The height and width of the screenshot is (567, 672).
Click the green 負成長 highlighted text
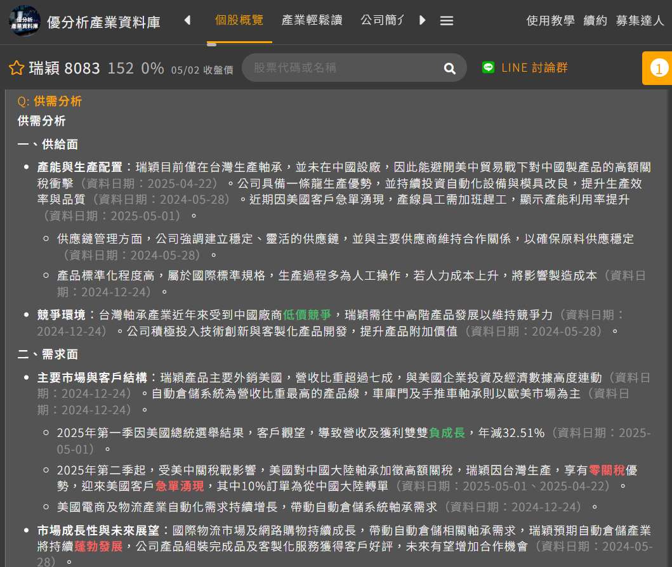click(x=447, y=433)
